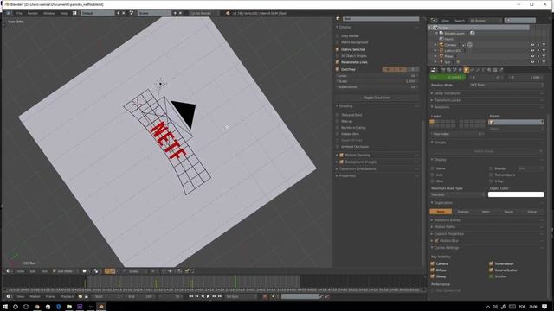Open the File menu

[x=19, y=13]
